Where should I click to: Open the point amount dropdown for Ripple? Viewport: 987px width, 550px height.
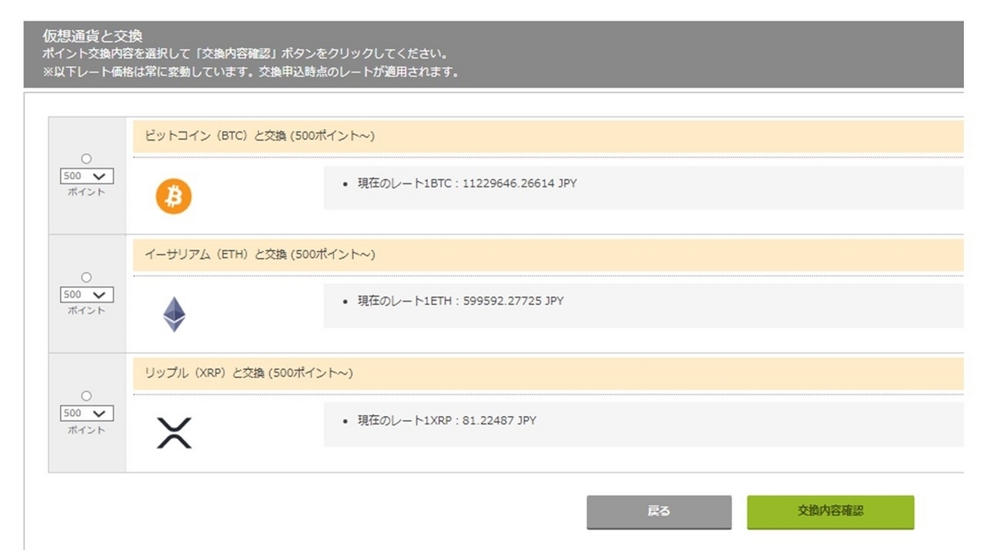point(86,414)
